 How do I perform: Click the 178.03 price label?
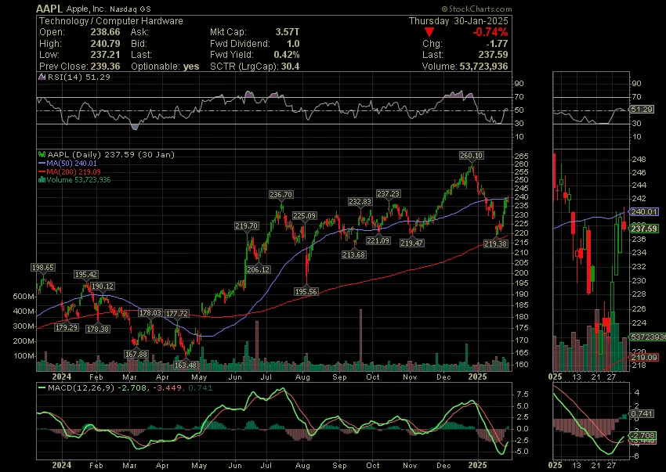pos(150,313)
